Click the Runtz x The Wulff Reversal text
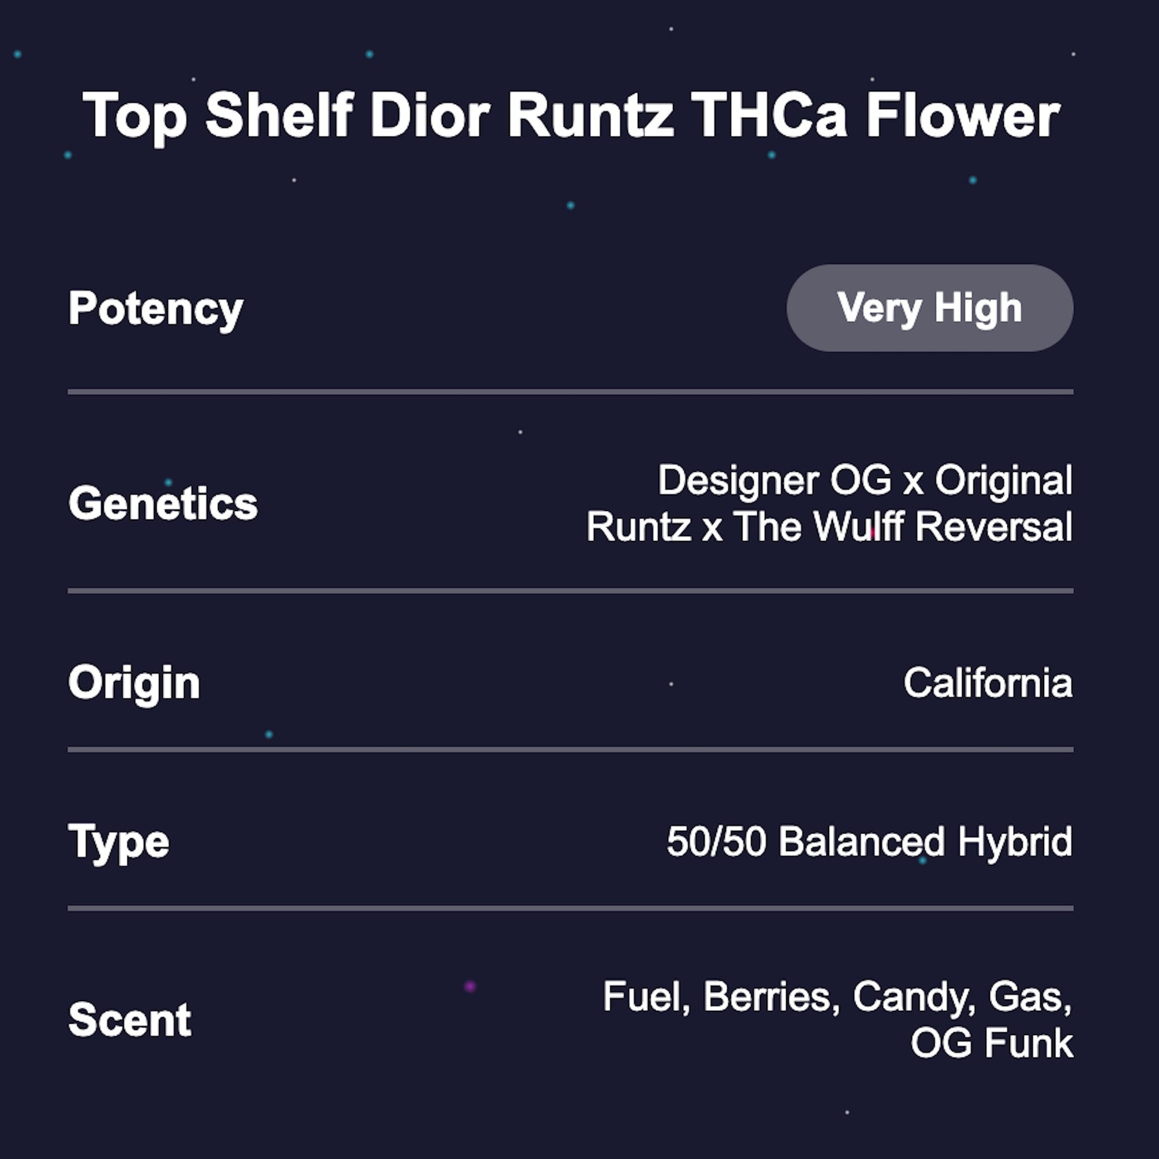Image resolution: width=1159 pixels, height=1159 pixels. [x=829, y=526]
